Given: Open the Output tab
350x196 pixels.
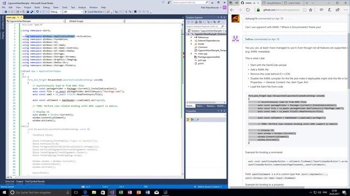Looking at the screenshot, I should click(x=20, y=181).
